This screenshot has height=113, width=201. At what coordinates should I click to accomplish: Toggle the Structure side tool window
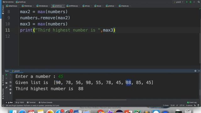pyautogui.click(x=3, y=80)
